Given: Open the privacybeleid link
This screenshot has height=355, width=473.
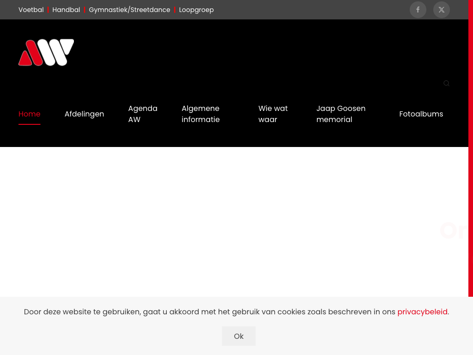Looking at the screenshot, I should (x=422, y=312).
